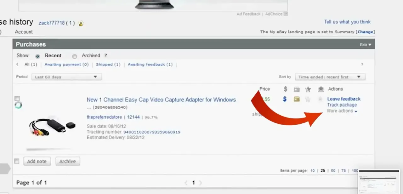Open the Period Last 60 days dropdown

click(x=67, y=77)
